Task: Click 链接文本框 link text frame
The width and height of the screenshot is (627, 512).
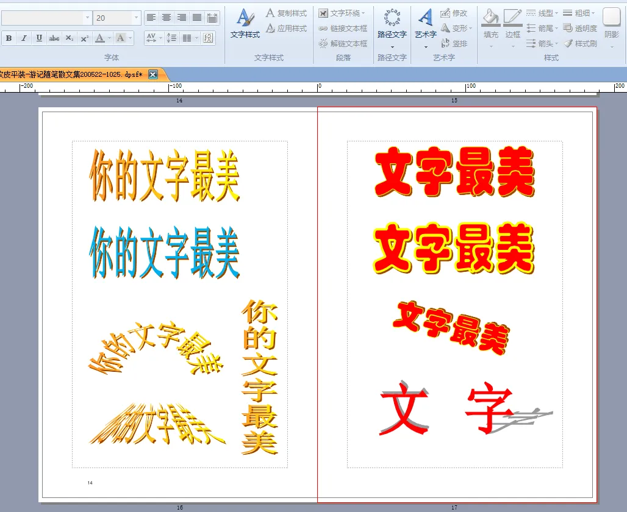Action: click(x=343, y=29)
